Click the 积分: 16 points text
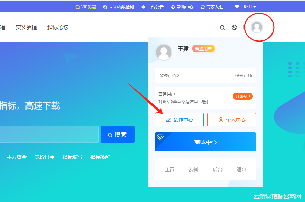The height and width of the screenshot is (202, 305). coord(243,76)
